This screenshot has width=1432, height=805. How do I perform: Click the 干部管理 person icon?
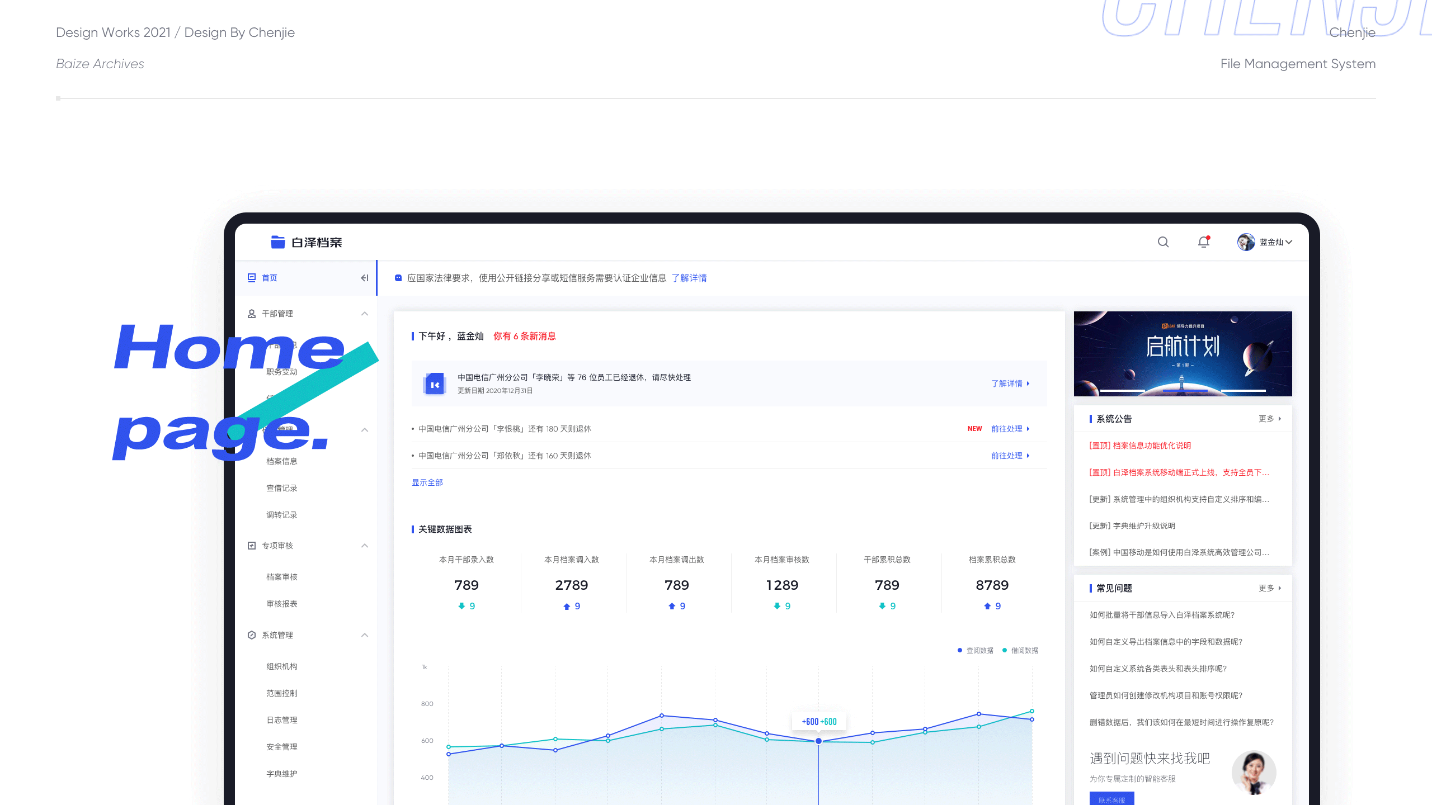coord(252,314)
